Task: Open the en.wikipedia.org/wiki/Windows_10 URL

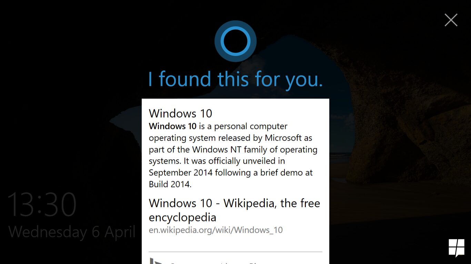Action: [x=216, y=230]
